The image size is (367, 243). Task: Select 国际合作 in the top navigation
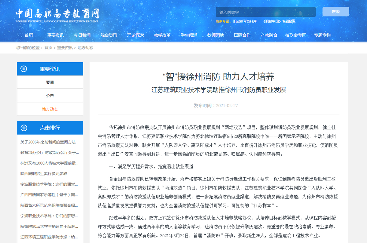[242, 35]
